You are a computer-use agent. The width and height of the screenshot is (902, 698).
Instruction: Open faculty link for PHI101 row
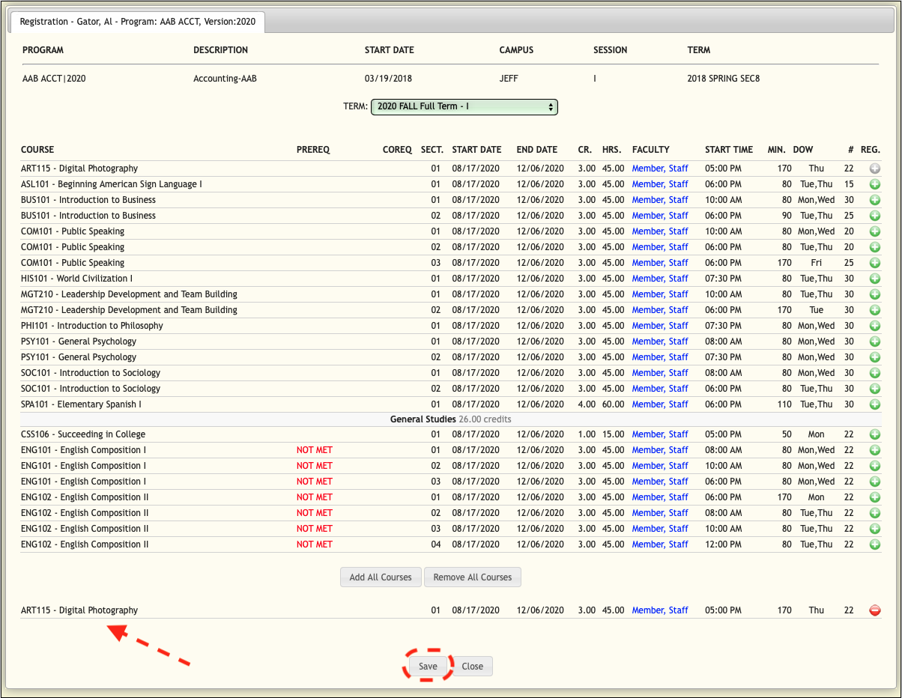660,326
